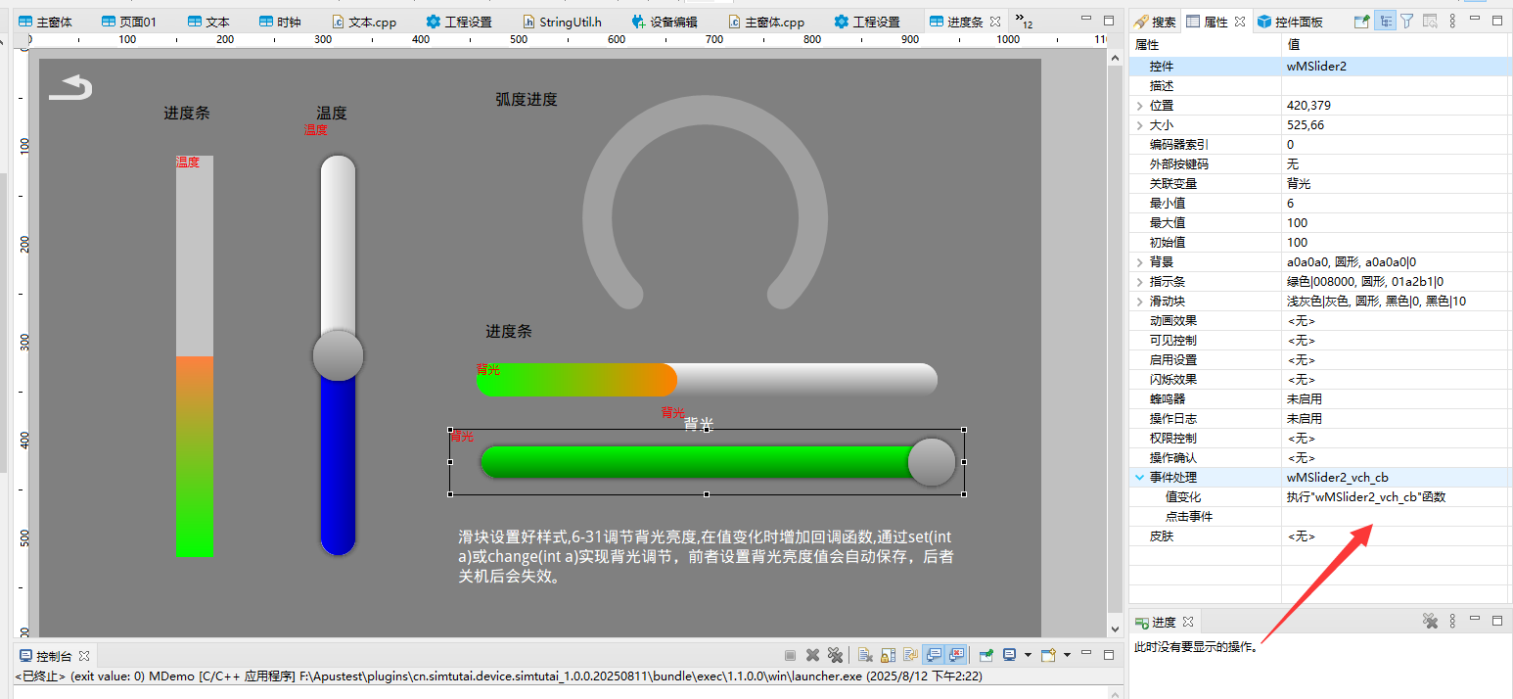The height and width of the screenshot is (699, 1513).
Task: Close the 进度条 editor tab
Action: click(x=995, y=22)
